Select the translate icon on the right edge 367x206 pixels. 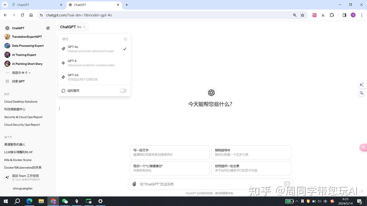361,93
